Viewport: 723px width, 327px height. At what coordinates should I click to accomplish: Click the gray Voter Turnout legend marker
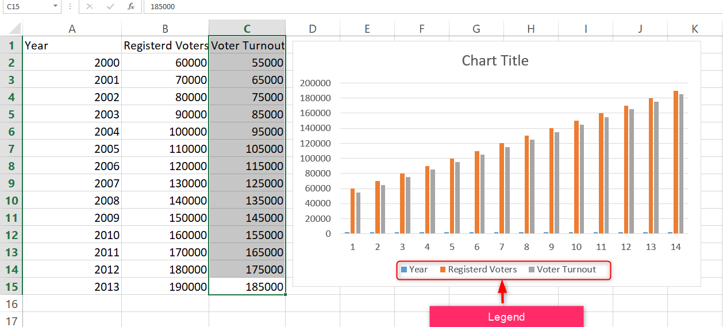pos(532,270)
